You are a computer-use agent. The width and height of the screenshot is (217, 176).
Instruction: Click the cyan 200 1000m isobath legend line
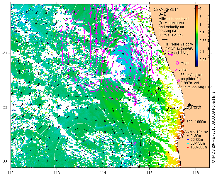(x=191, y=125)
